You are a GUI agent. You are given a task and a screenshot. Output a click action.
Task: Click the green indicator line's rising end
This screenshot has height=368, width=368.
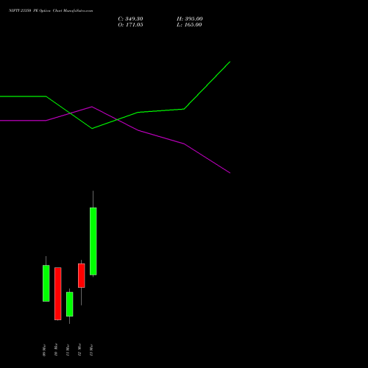click(x=230, y=62)
